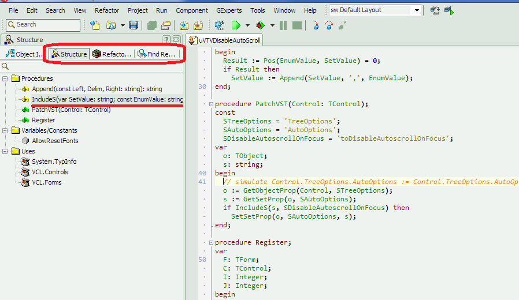Open the Run menu
The image size is (519, 300).
161,10
